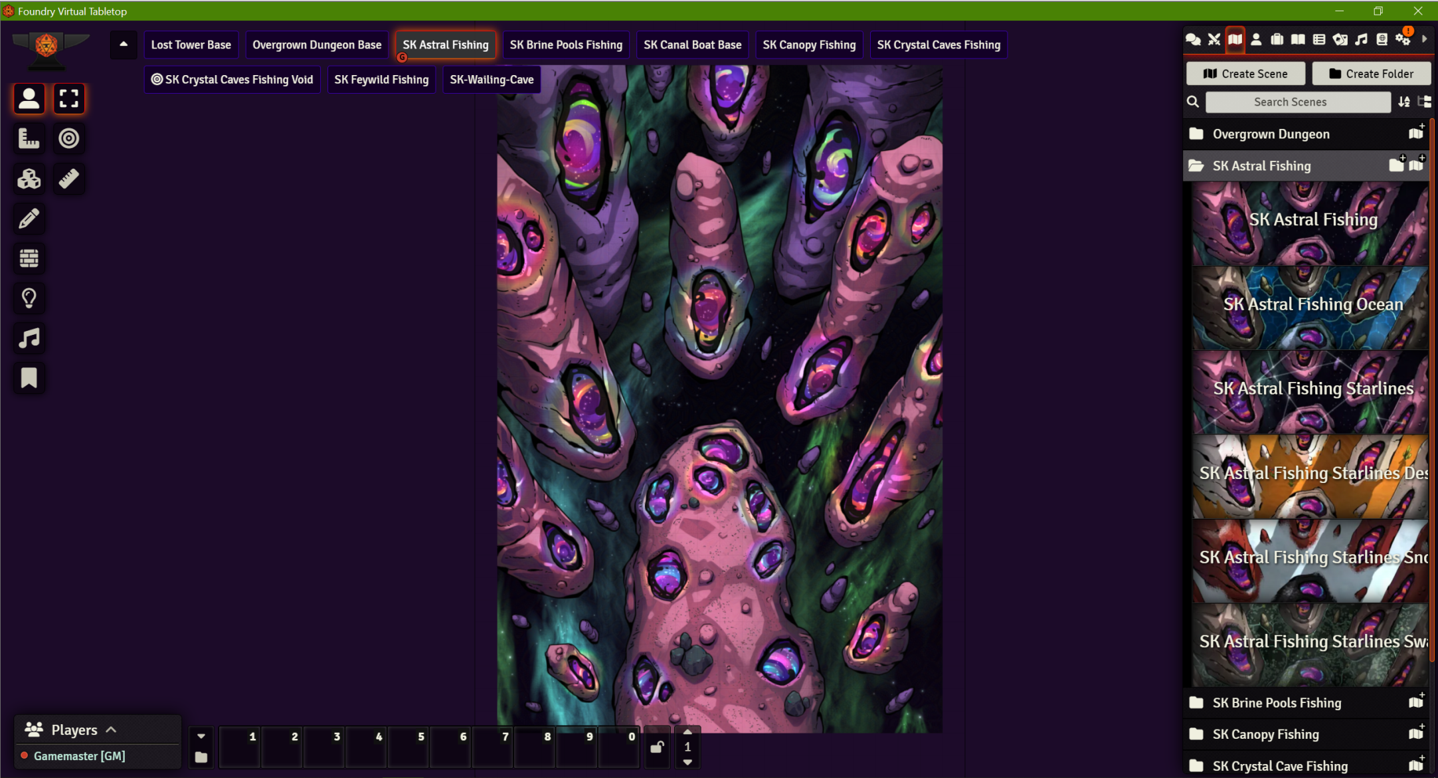Screen dimensions: 1438x778
Task: Open the Actors sidebar tab
Action: 1256,39
